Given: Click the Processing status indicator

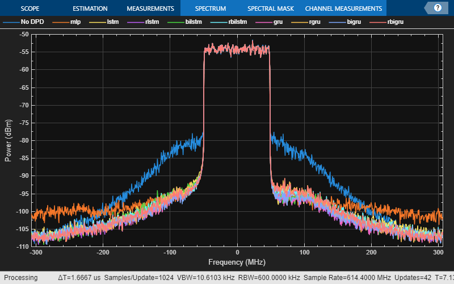Looking at the screenshot, I should pyautogui.click(x=19, y=278).
